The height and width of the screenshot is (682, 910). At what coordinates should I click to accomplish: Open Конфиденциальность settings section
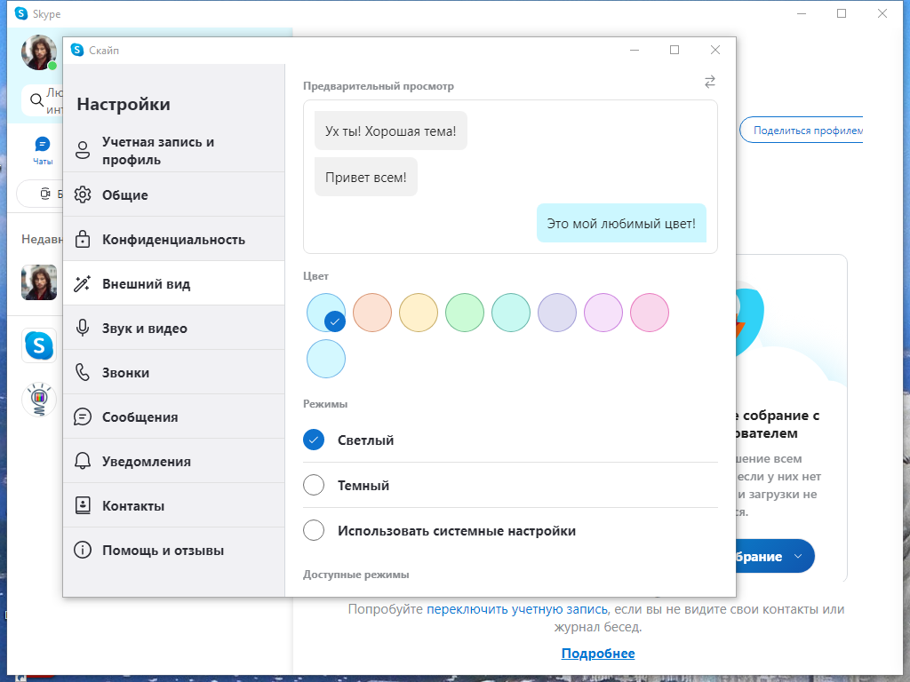[x=173, y=239]
